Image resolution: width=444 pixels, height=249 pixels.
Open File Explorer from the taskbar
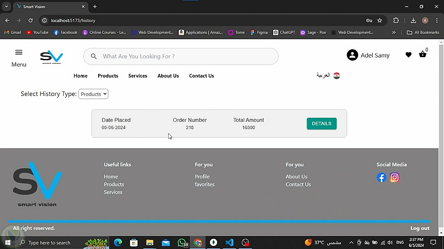pos(150,242)
